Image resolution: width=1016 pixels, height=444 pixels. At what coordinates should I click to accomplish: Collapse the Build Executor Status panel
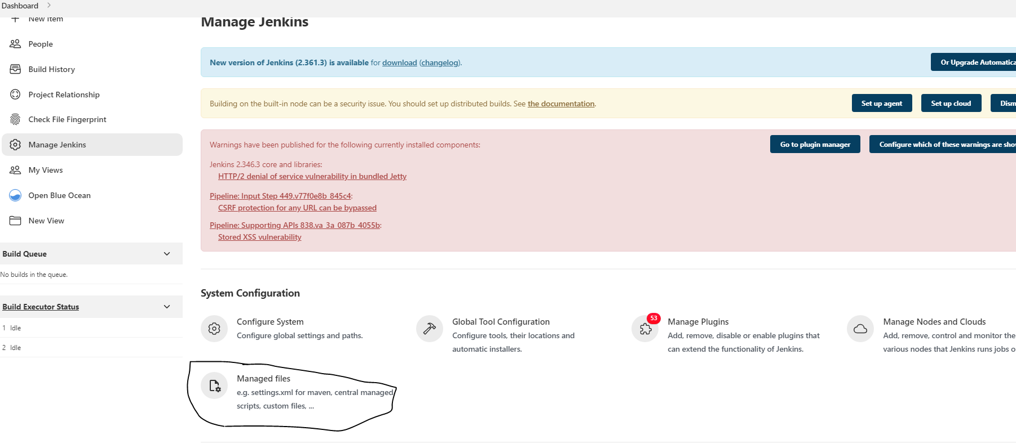tap(167, 307)
